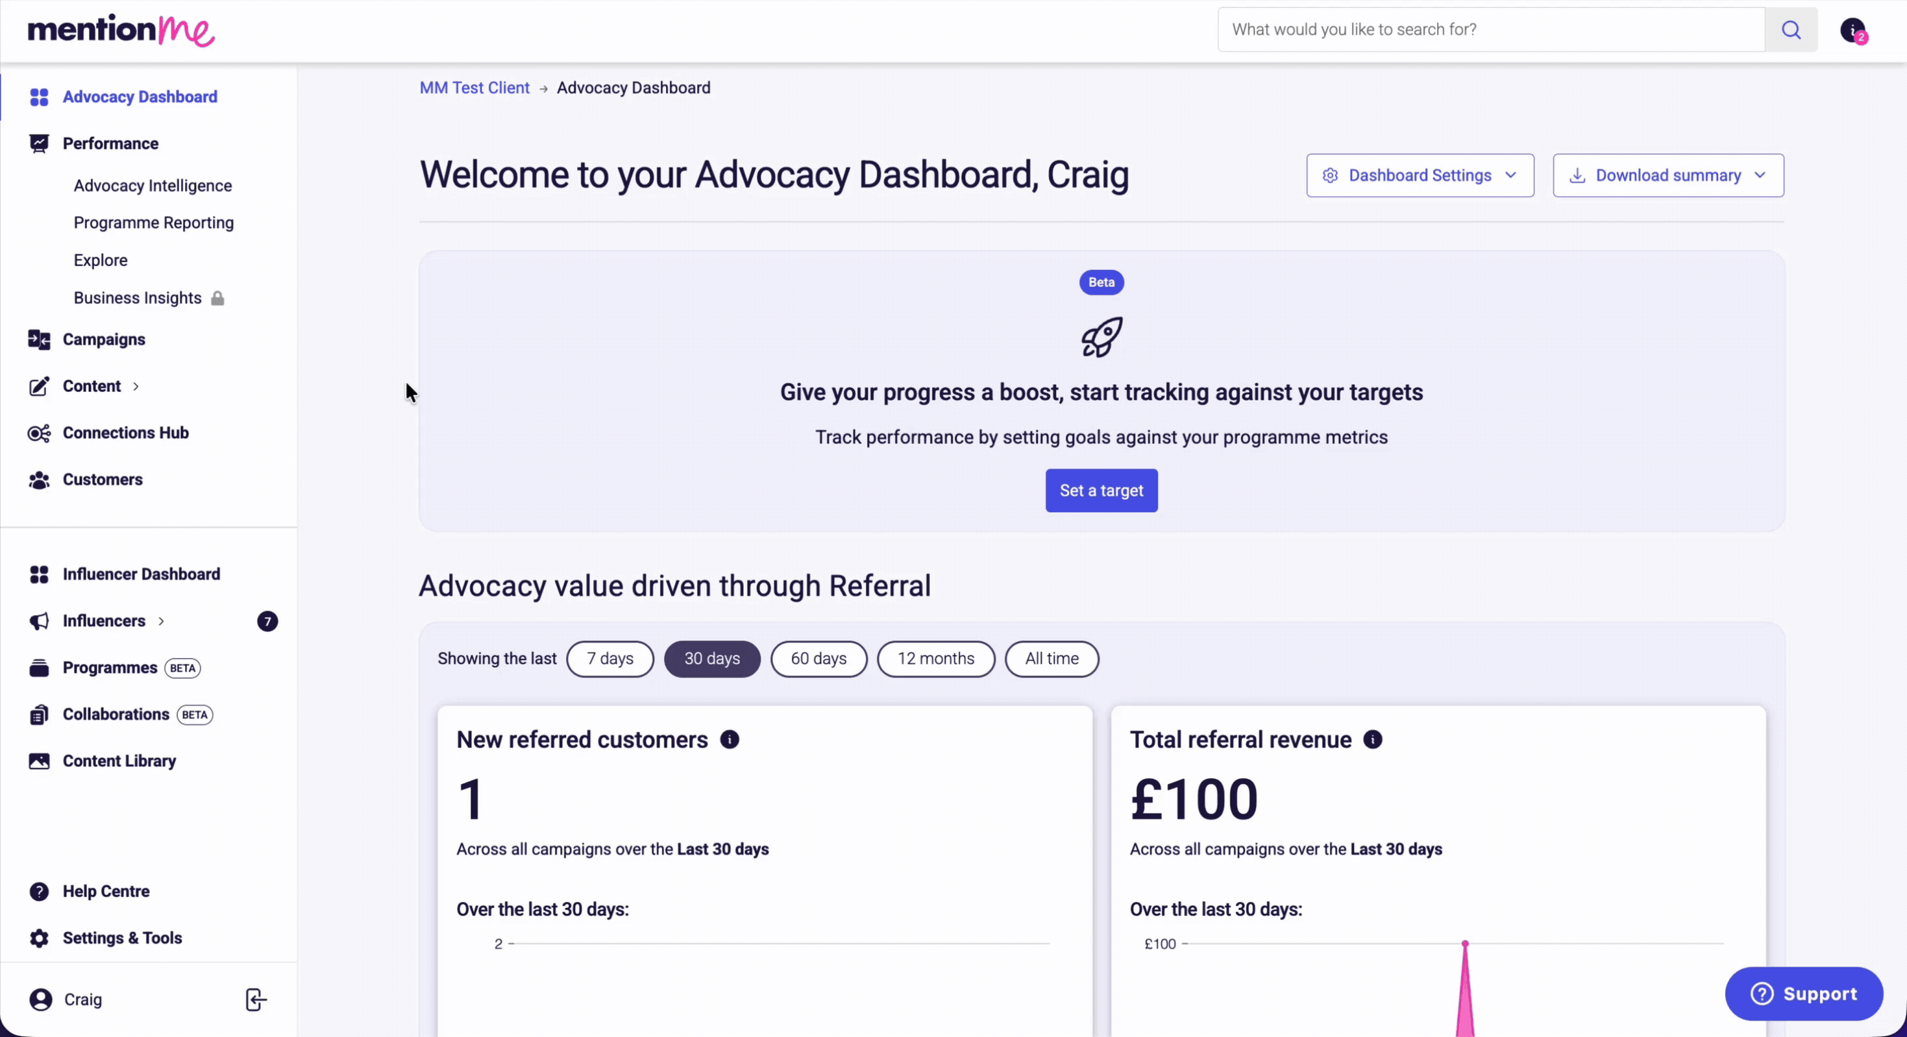Click info icon beside New referred customers

pyautogui.click(x=729, y=739)
